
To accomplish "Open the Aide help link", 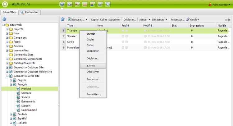I will tap(228, 20).
